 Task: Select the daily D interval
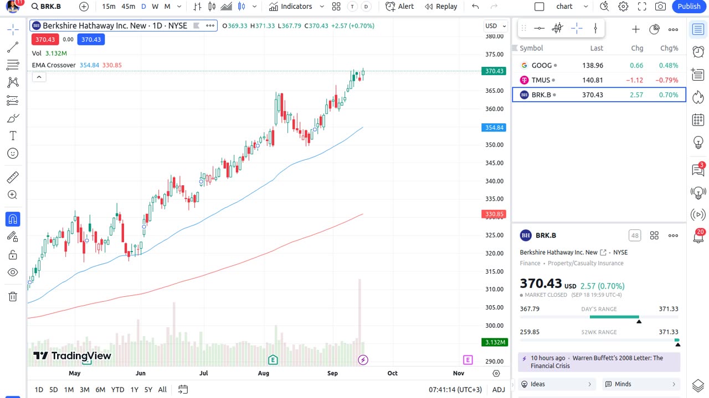point(143,7)
